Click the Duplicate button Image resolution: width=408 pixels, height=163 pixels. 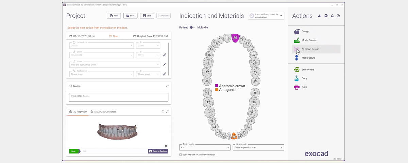tap(164, 16)
